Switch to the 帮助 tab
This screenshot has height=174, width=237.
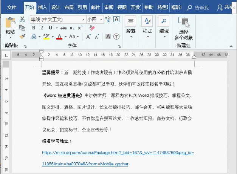[149, 8]
